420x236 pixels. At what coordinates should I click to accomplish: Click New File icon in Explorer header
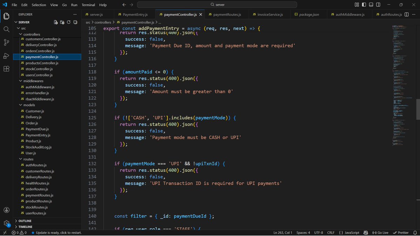tap(56, 22)
